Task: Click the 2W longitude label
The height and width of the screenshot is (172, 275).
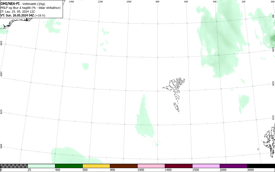Action: [x=243, y=2]
